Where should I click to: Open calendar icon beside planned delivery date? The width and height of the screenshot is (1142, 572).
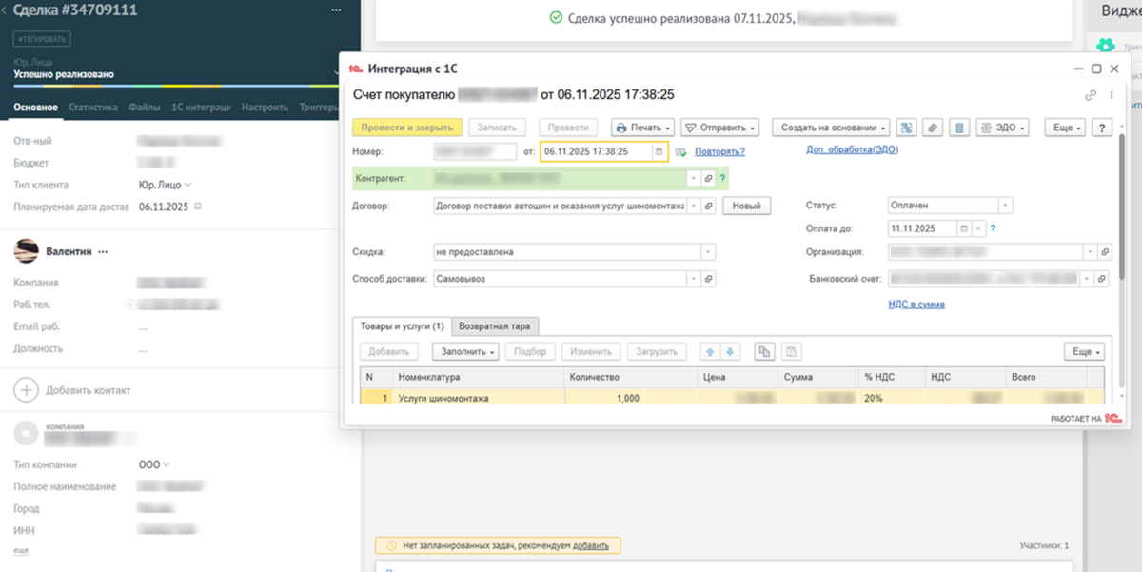198,207
